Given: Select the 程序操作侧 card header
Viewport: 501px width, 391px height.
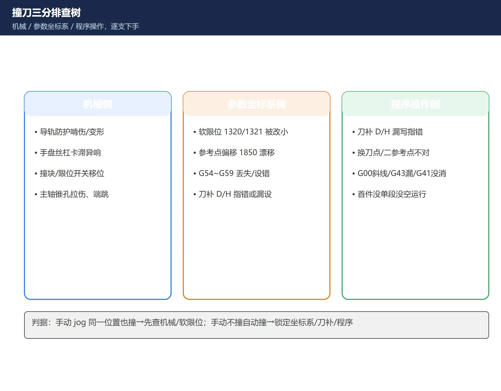Looking at the screenshot, I should pyautogui.click(x=415, y=104).
